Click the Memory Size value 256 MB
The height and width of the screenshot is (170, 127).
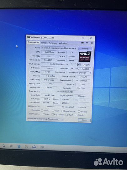49,88
